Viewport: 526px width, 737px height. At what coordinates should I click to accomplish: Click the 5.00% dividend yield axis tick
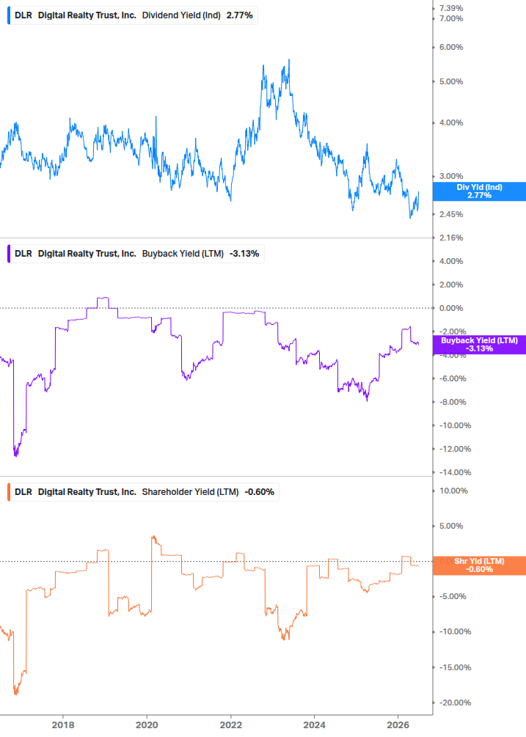(451, 82)
